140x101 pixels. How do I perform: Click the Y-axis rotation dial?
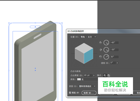(106, 50)
